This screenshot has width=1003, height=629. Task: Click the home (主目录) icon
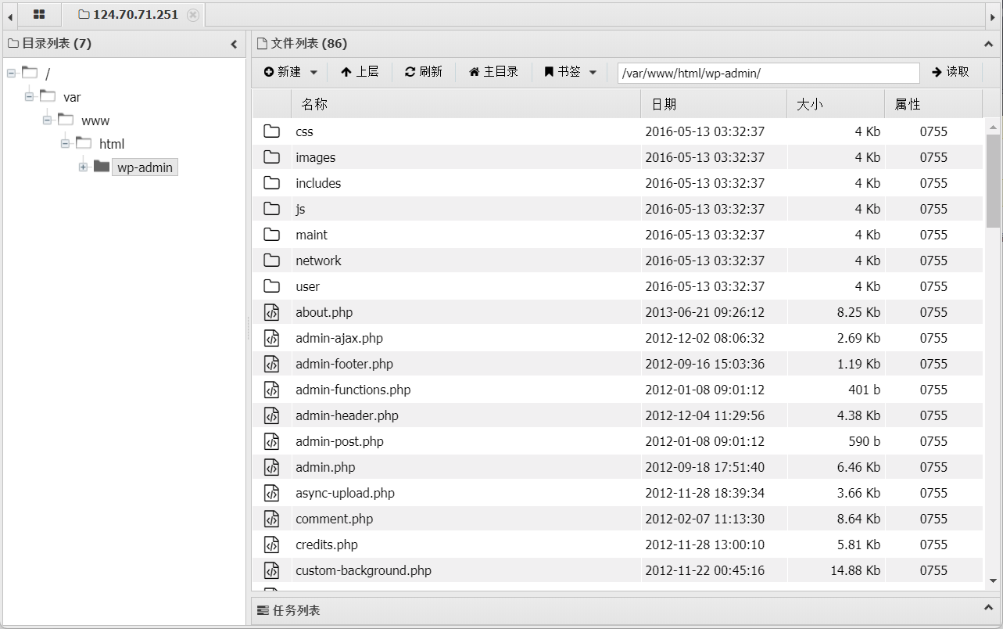[476, 71]
